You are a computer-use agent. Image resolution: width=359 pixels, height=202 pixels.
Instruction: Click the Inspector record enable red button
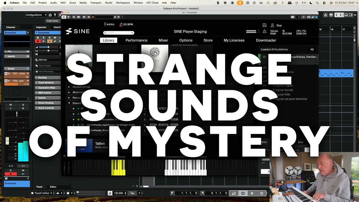pyautogui.click(x=38, y=41)
